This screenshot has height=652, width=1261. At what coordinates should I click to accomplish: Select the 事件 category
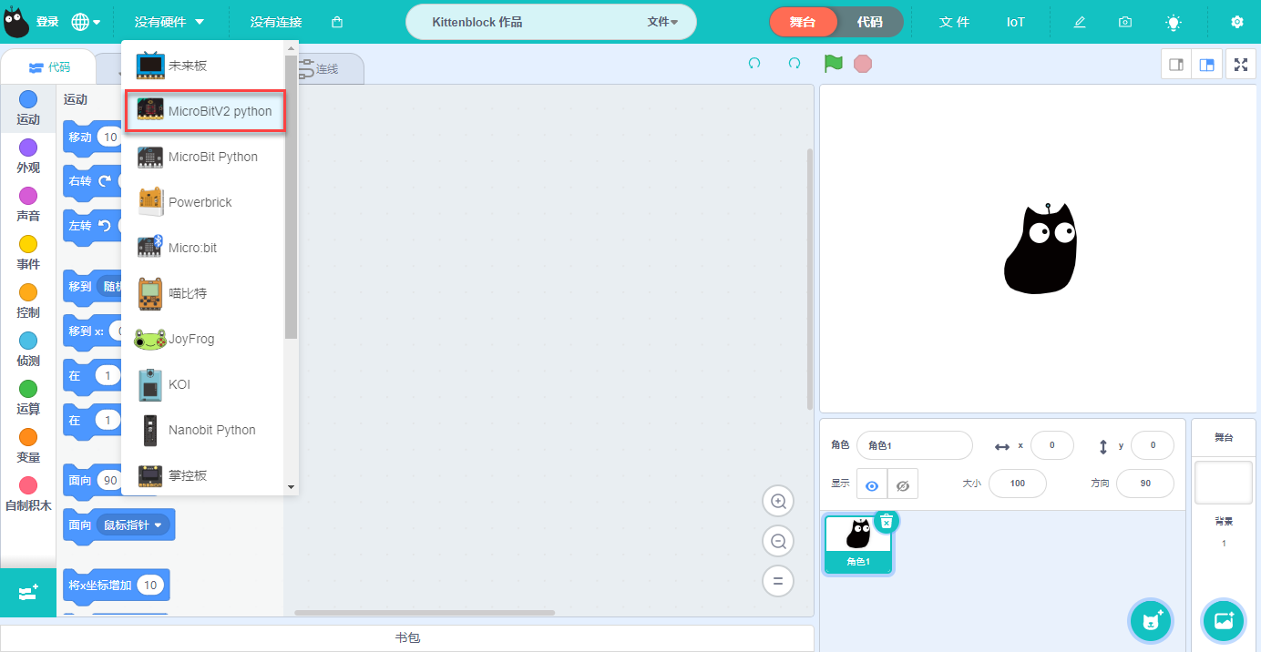click(28, 253)
